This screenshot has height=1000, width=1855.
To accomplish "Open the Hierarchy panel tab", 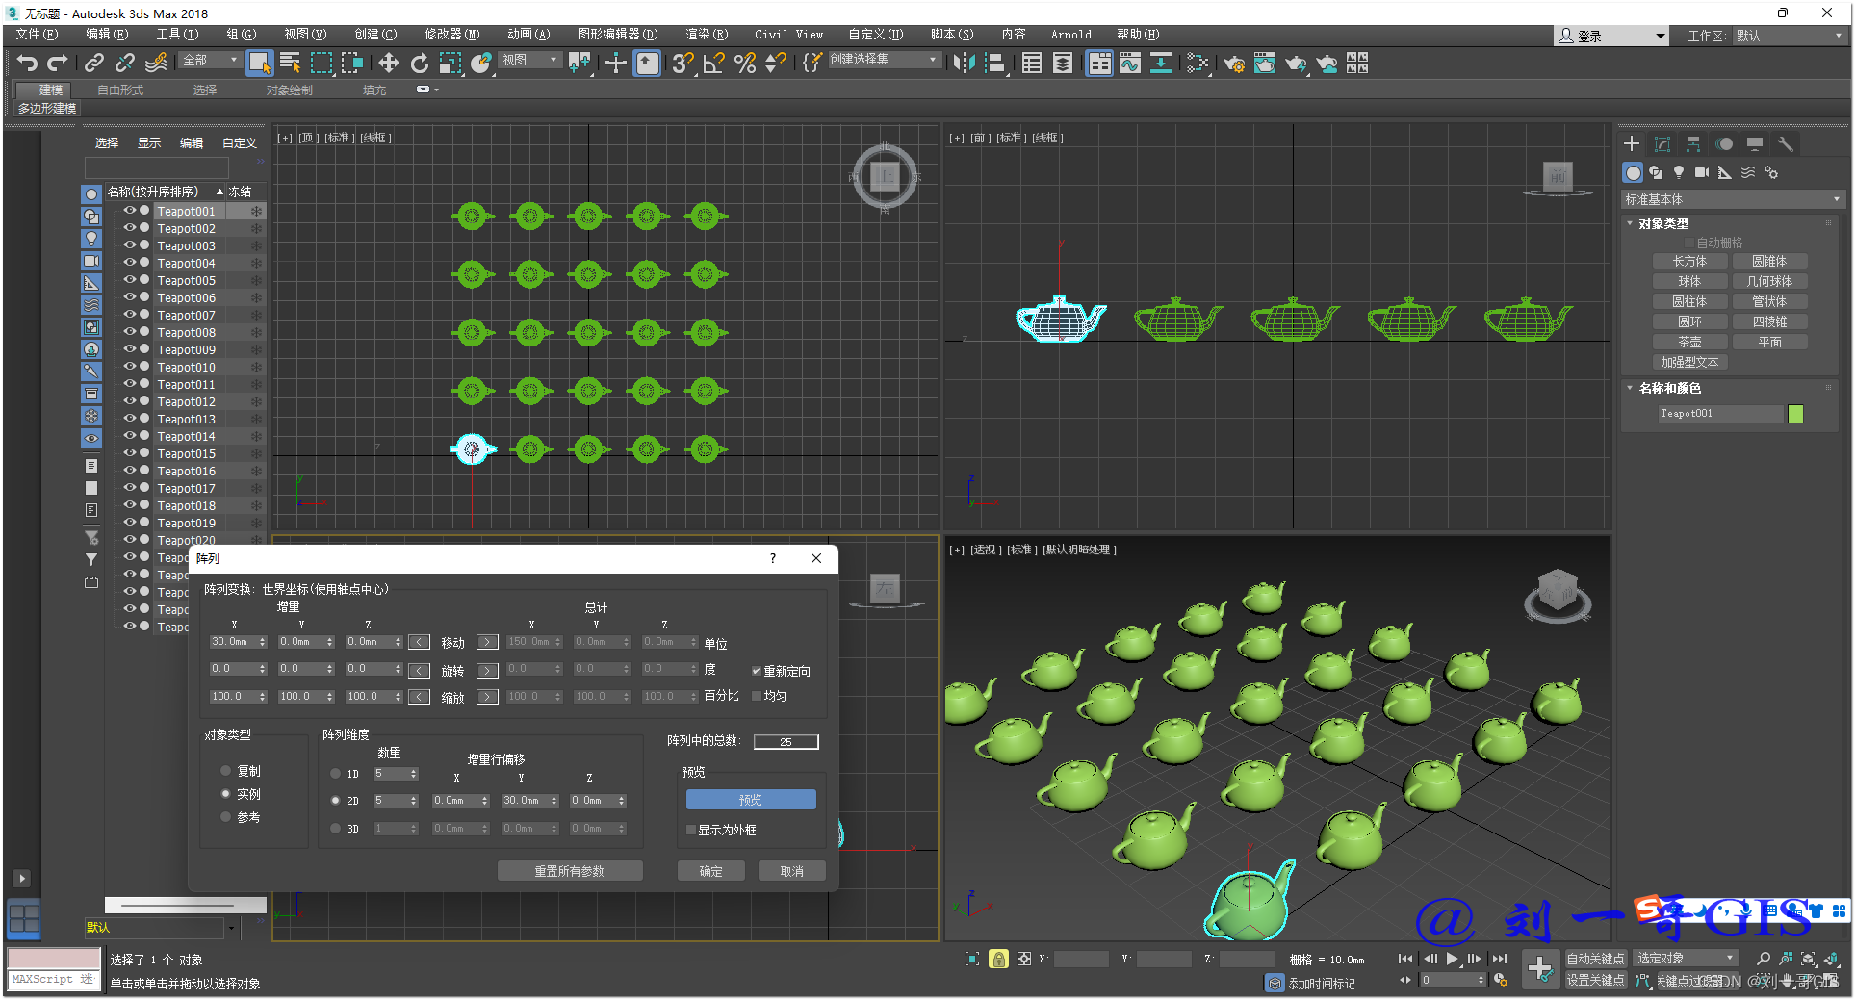I will coord(1693,143).
